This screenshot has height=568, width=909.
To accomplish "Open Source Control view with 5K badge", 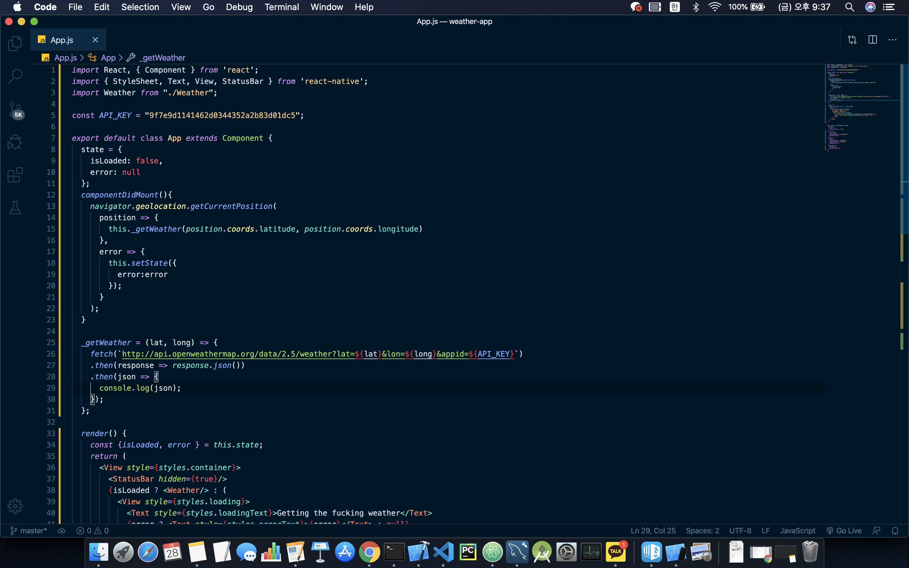I will tap(15, 110).
